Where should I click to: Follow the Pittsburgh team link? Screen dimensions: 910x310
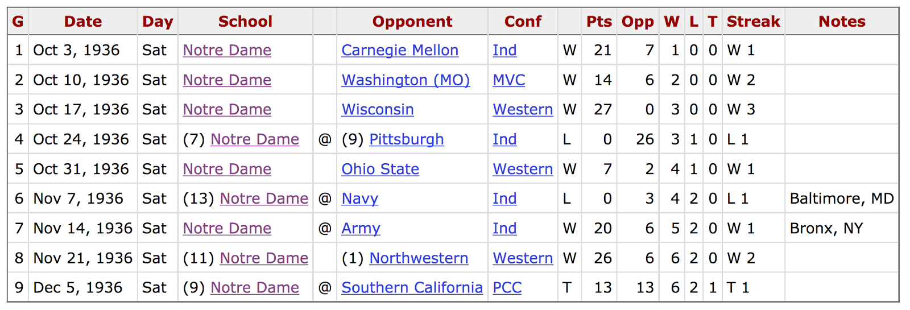point(406,139)
